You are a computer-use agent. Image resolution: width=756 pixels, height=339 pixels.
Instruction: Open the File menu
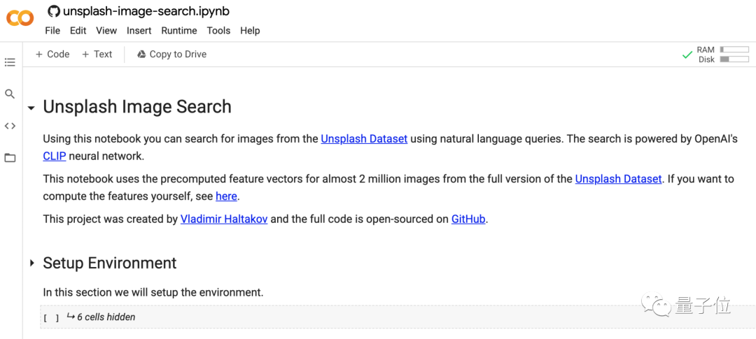(52, 31)
